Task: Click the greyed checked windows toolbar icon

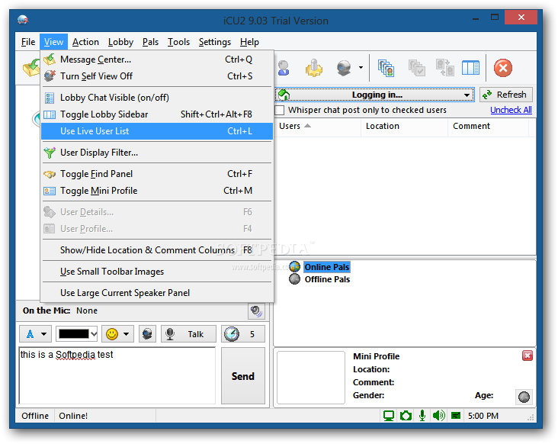Action: click(417, 68)
